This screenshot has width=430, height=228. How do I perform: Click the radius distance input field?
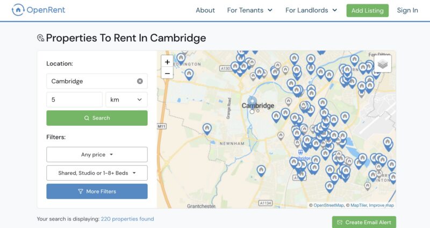tap(74, 99)
